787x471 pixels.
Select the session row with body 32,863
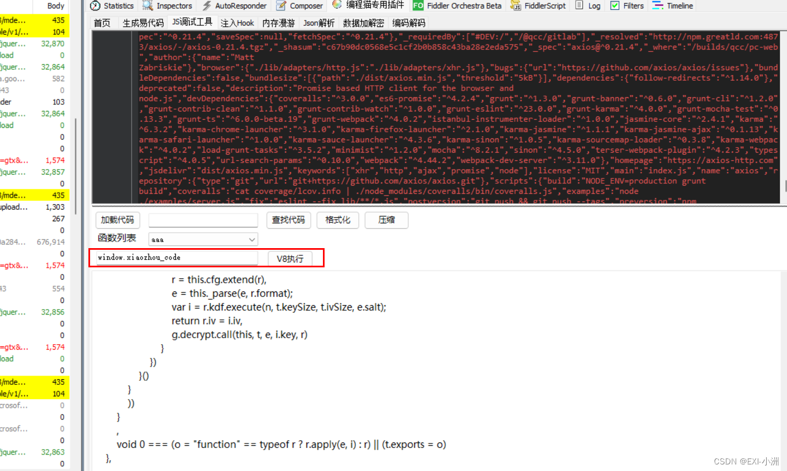click(35, 452)
